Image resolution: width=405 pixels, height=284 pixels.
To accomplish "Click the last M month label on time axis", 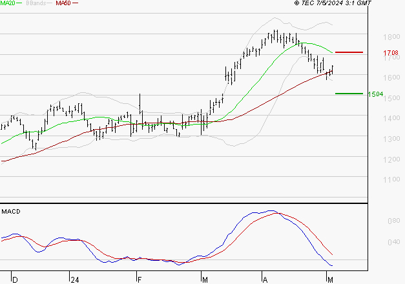I will (x=330, y=280).
